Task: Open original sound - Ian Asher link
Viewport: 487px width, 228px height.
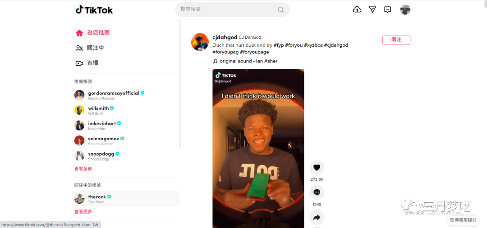Action: click(248, 61)
